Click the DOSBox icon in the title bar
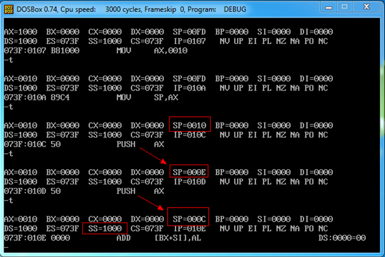The width and height of the screenshot is (385, 257). pyautogui.click(x=9, y=9)
